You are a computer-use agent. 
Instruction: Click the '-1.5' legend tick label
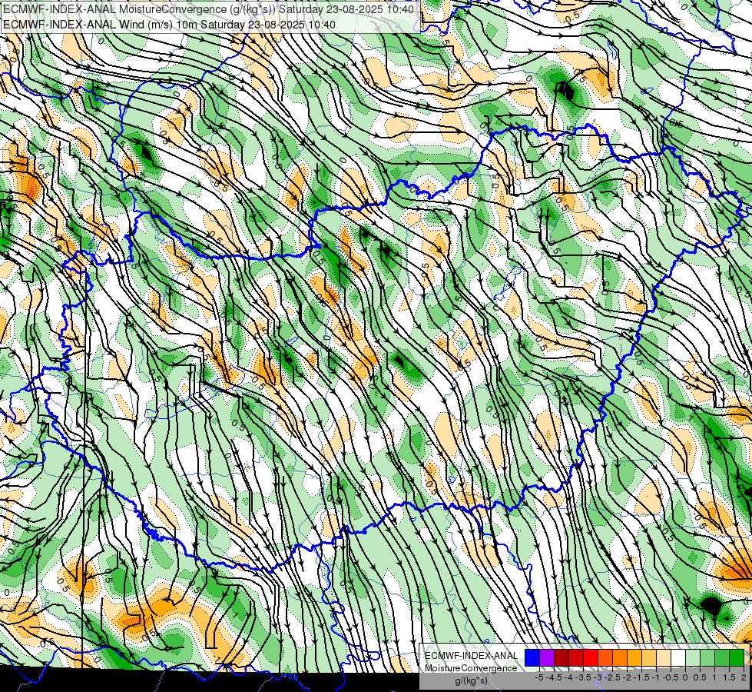click(x=641, y=677)
